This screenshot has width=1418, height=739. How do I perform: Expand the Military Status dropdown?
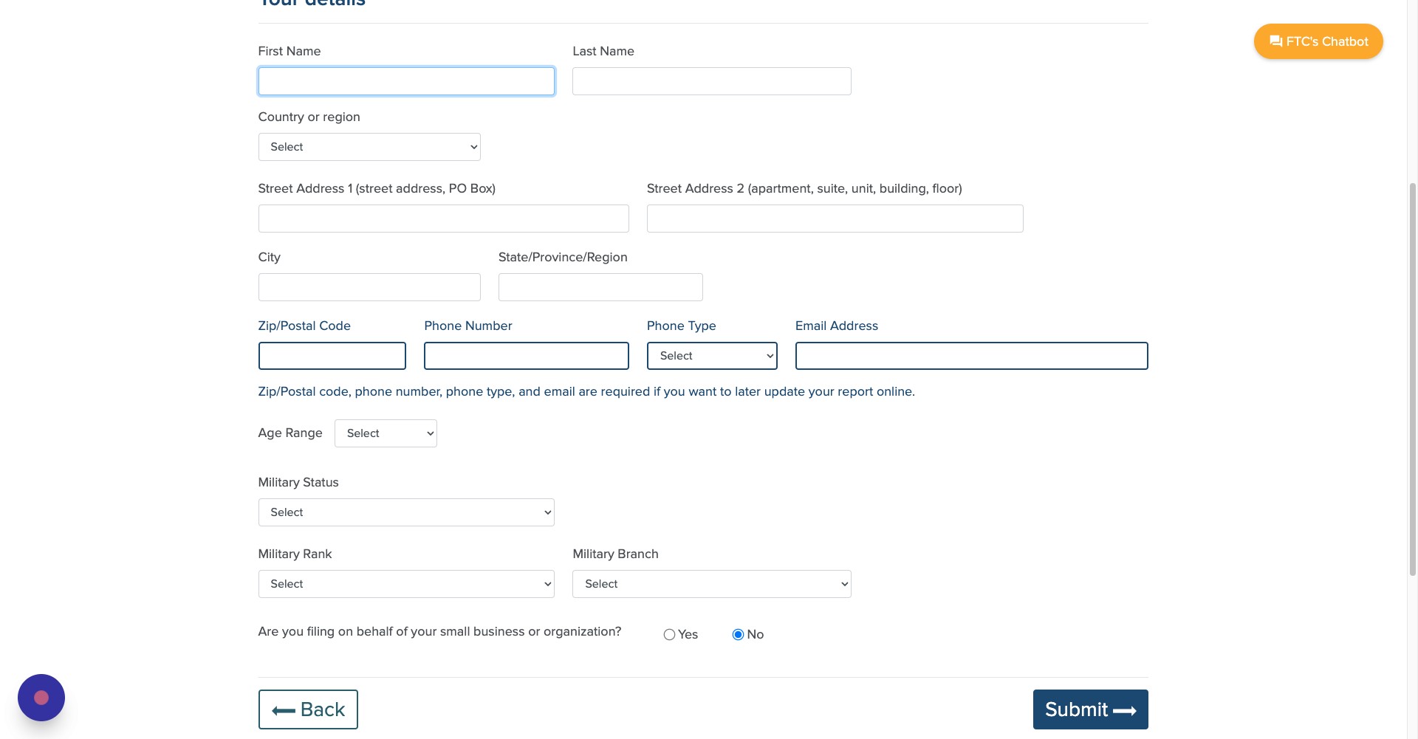coord(406,512)
